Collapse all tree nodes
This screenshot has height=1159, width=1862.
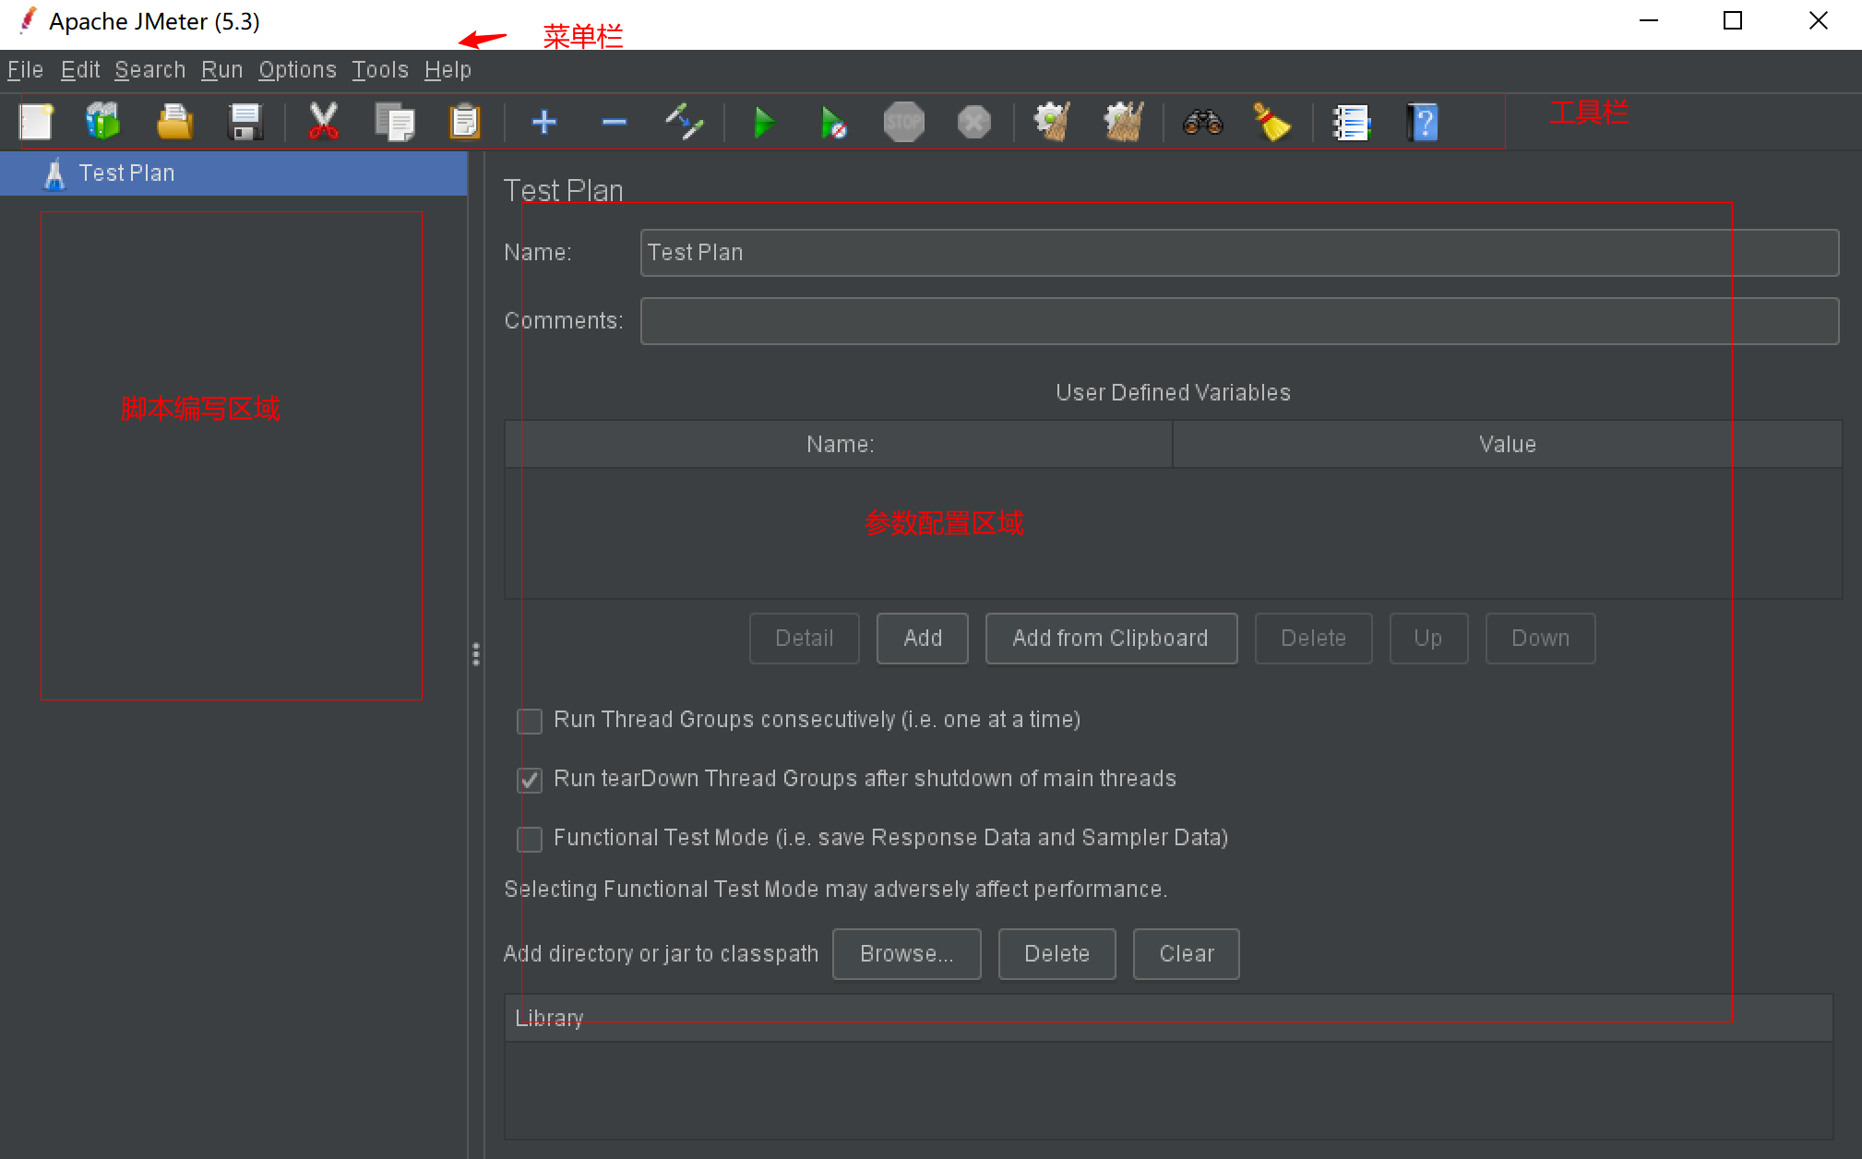coord(614,121)
